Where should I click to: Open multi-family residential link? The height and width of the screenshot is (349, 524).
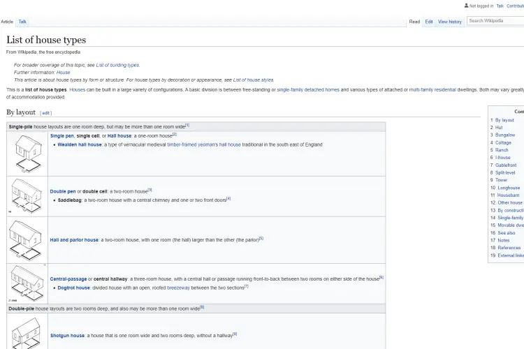point(432,90)
